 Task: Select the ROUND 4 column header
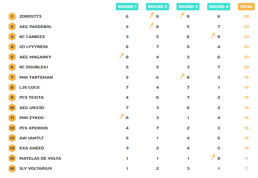point(219,7)
